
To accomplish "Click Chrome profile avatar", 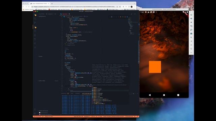I will pyautogui.click(x=132, y=7).
